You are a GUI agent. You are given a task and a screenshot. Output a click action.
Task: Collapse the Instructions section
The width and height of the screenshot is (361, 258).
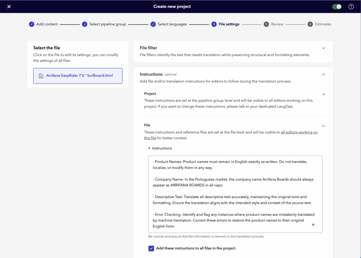323,74
